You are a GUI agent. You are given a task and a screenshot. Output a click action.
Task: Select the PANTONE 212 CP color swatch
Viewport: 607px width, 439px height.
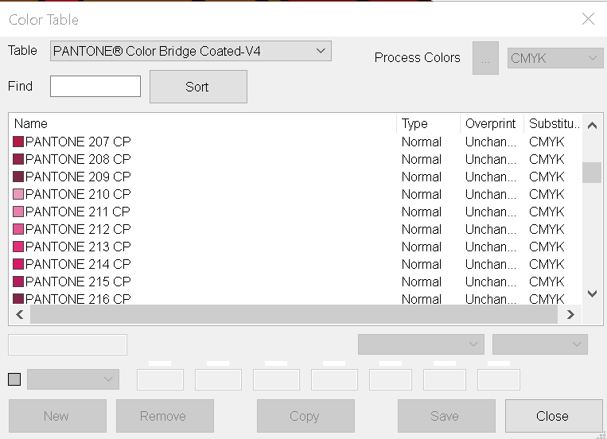pyautogui.click(x=18, y=229)
